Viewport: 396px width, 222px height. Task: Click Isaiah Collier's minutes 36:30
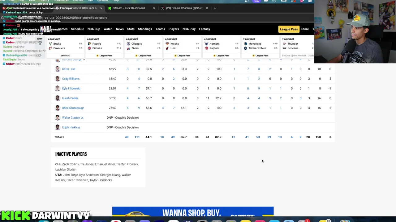point(113,98)
